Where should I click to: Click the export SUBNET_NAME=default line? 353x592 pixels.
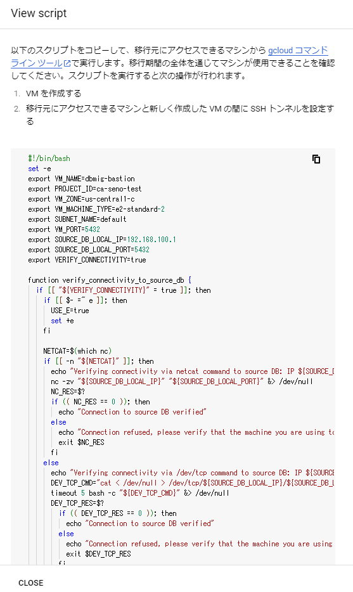point(77,219)
